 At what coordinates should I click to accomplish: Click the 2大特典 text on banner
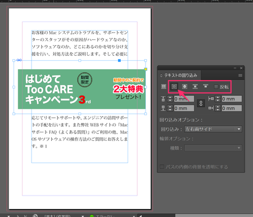click(128, 89)
